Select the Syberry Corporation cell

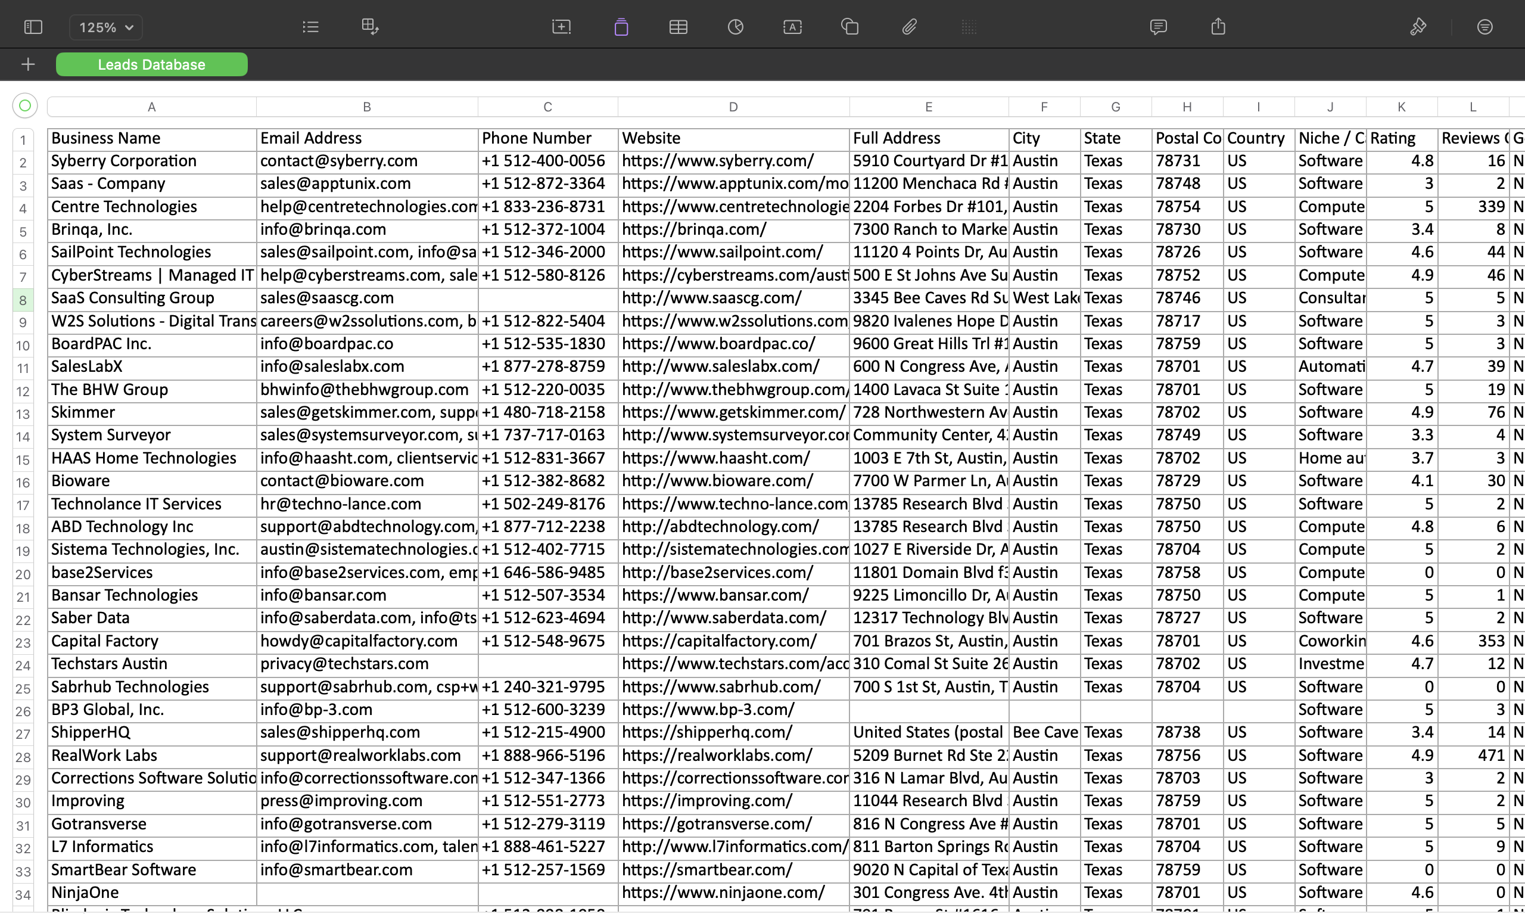(151, 161)
